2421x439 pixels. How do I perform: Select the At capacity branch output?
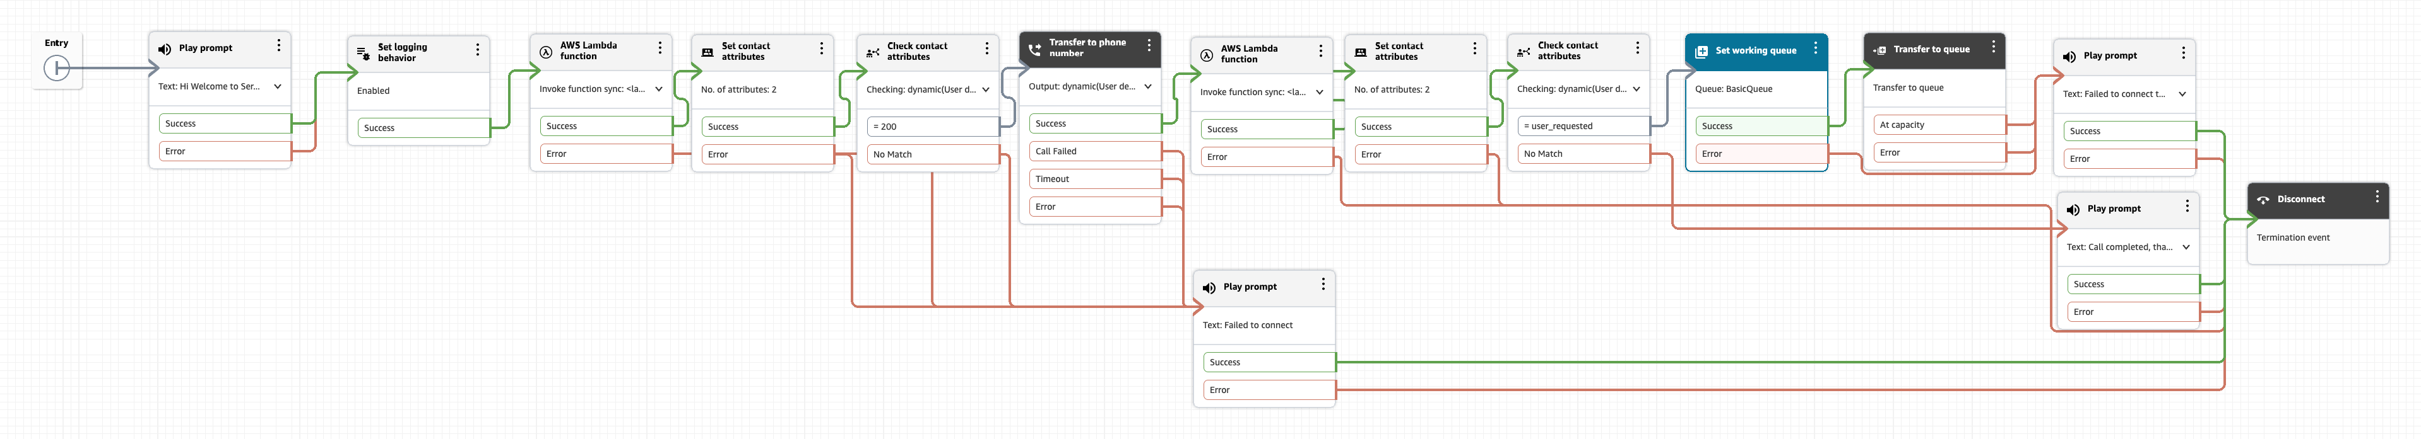click(x=1939, y=125)
